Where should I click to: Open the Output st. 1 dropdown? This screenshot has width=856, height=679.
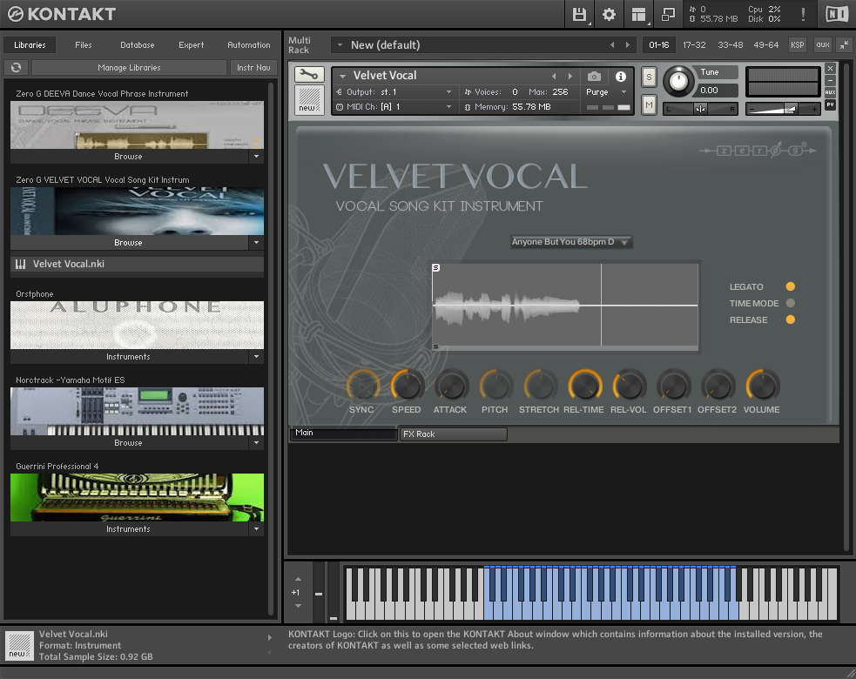[x=394, y=91]
